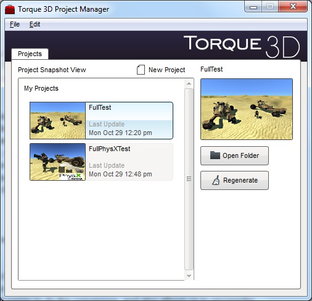312x301 pixels.
Task: Click the Regenerate button
Action: [x=234, y=180]
